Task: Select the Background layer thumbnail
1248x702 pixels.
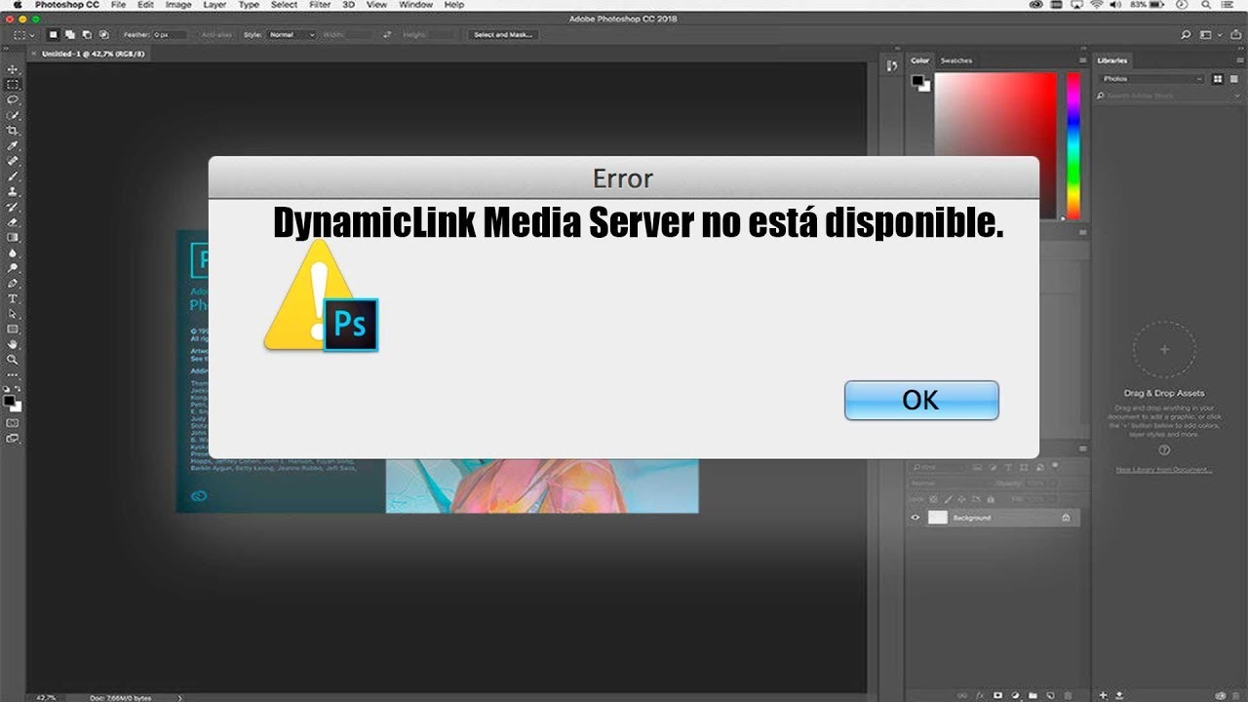Action: (937, 518)
